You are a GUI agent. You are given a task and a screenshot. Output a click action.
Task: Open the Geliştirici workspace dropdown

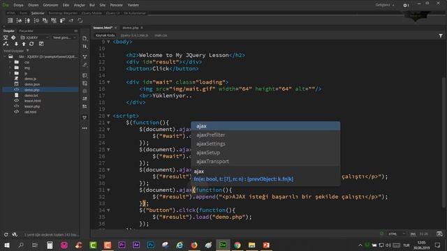tap(385, 5)
